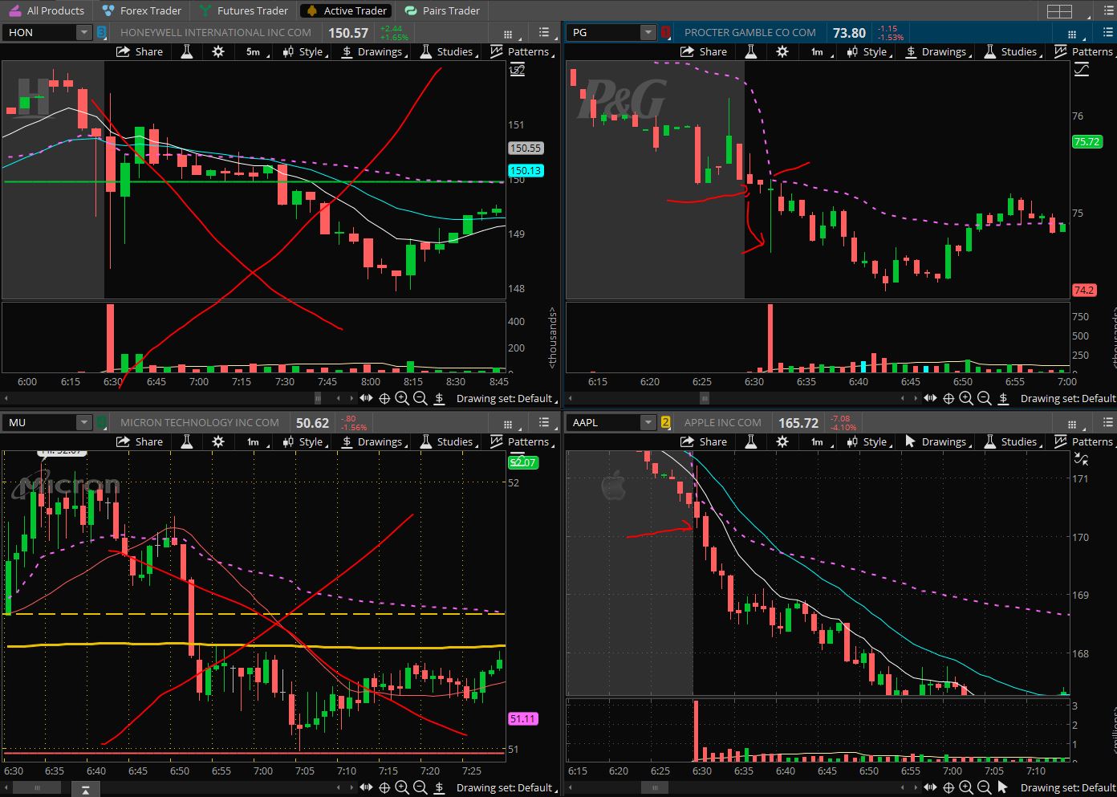1117x797 pixels.
Task: Open the dotted grid icon in the HON header
Action: click(508, 34)
